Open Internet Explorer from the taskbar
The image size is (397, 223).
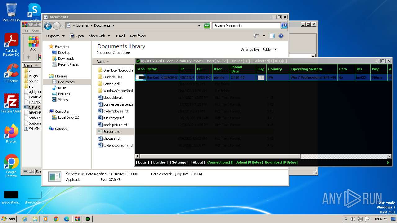(x=25, y=219)
